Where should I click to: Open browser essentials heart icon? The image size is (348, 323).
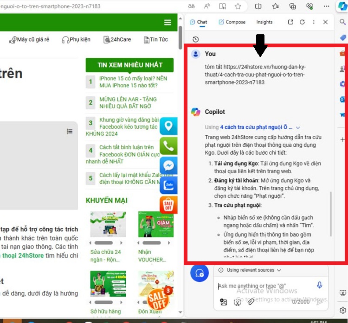click(309, 6)
